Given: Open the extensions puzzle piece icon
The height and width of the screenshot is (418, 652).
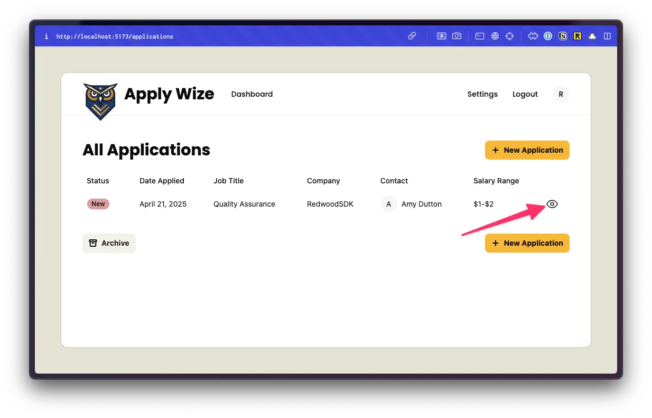Looking at the screenshot, I should click(533, 36).
